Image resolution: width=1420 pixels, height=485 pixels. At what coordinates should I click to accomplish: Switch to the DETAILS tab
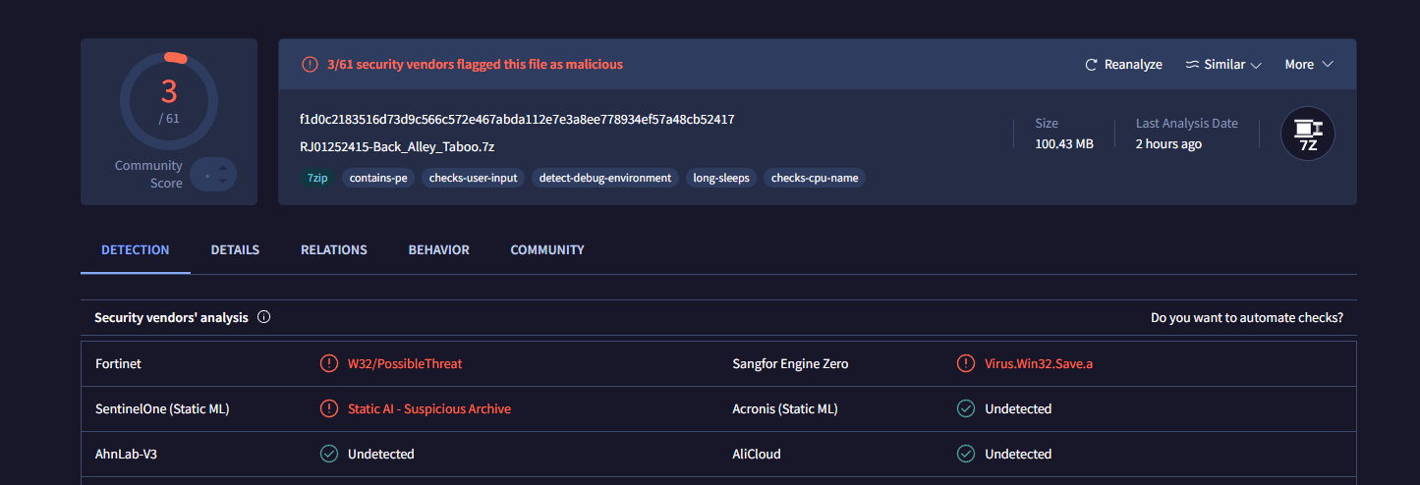[x=235, y=250]
